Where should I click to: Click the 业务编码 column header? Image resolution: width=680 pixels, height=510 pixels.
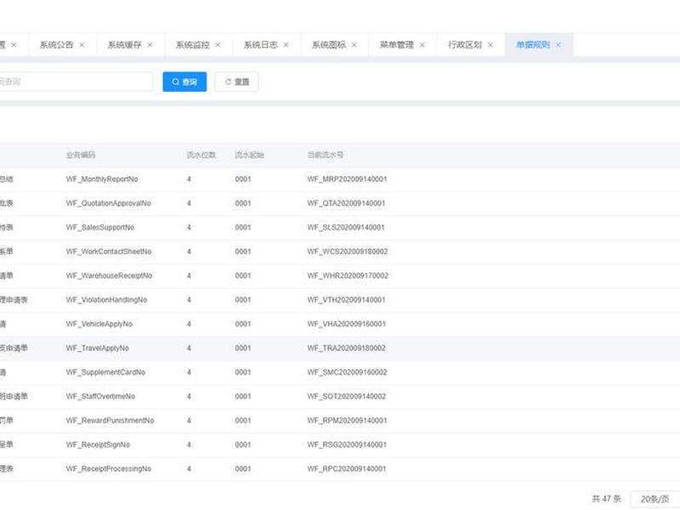pos(81,155)
